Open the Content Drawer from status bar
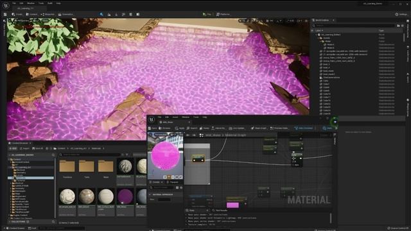The width and height of the screenshot is (411, 231). (15, 228)
